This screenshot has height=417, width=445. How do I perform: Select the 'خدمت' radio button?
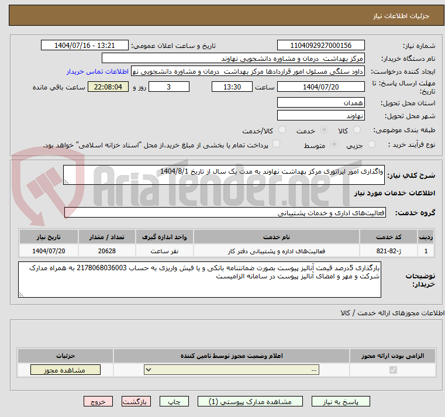click(x=324, y=130)
